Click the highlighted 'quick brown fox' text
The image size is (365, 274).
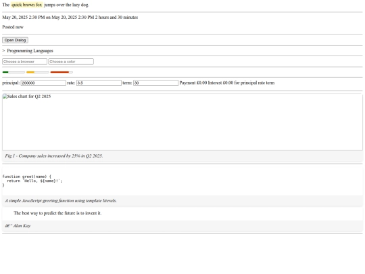click(27, 5)
